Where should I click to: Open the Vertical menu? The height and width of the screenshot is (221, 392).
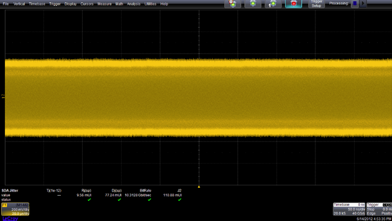tap(19, 4)
